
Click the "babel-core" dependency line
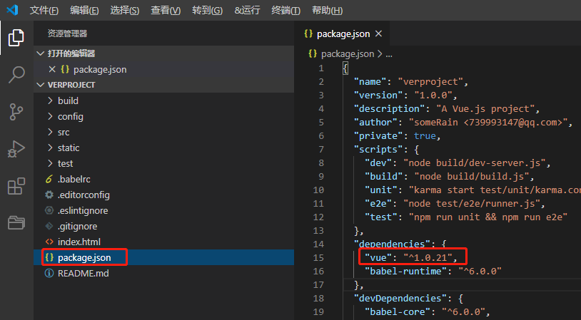click(x=428, y=312)
